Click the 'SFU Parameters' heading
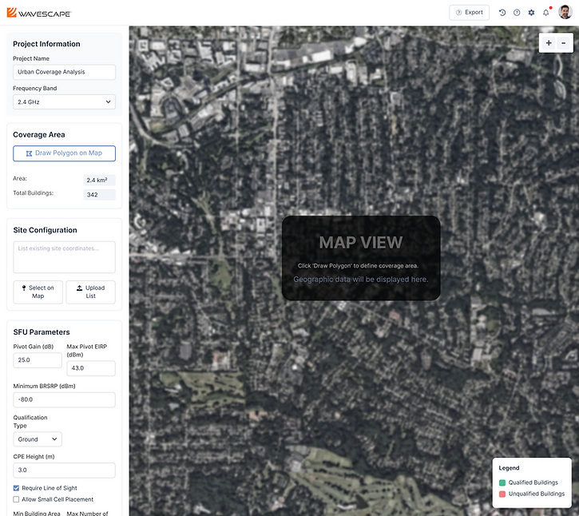The image size is (579, 516). [x=42, y=332]
